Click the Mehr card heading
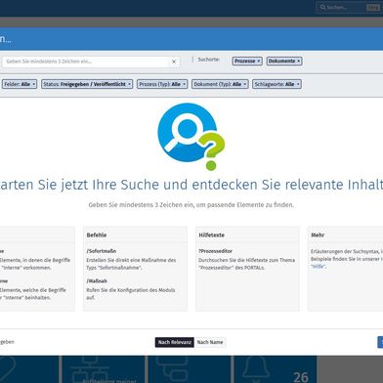 [318, 235]
